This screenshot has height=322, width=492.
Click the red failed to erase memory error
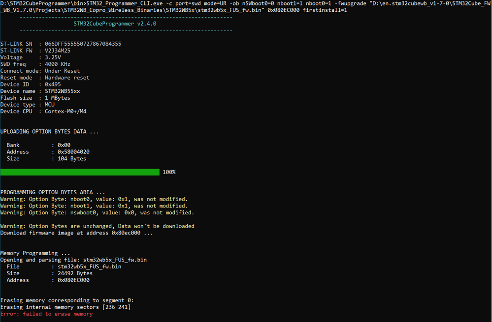pos(46,314)
